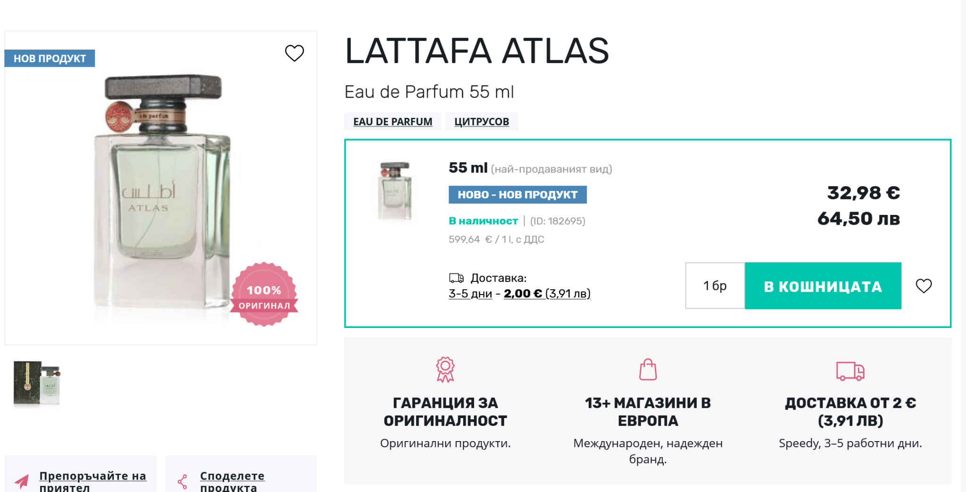The height and width of the screenshot is (492, 966).
Task: Select the boxed perfume thumbnail image
Action: click(37, 383)
